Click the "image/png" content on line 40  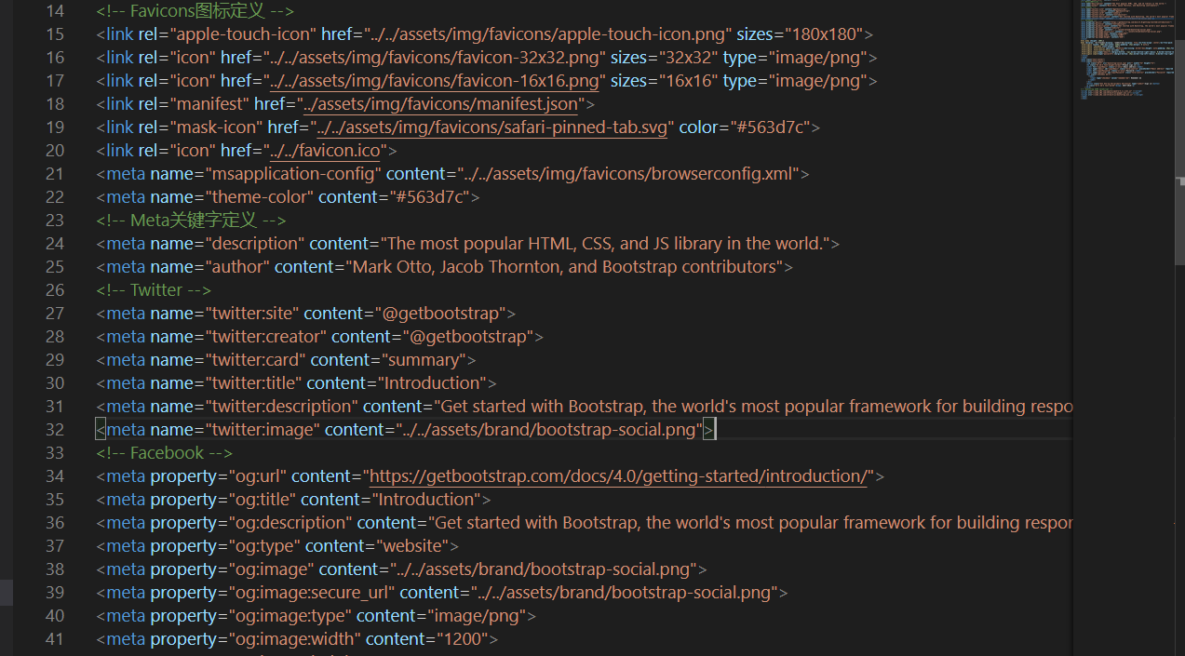pyautogui.click(x=477, y=616)
